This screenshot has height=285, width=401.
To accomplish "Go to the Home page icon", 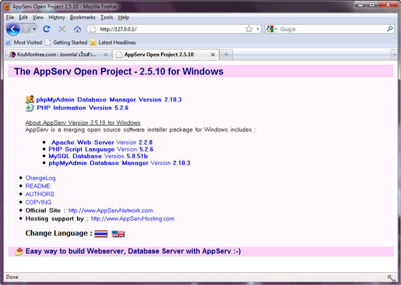I will coord(78,29).
